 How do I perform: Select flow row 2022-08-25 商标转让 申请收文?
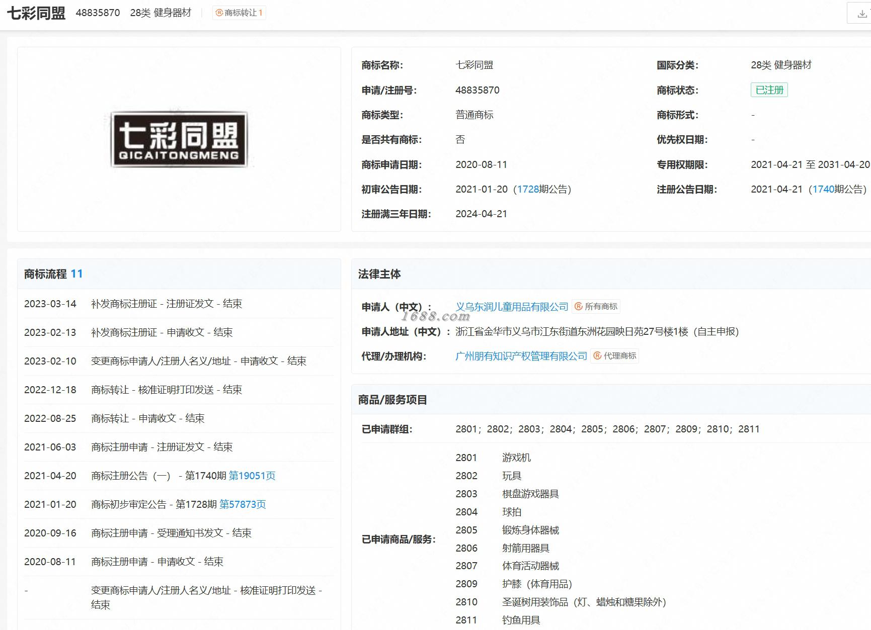tap(179, 418)
